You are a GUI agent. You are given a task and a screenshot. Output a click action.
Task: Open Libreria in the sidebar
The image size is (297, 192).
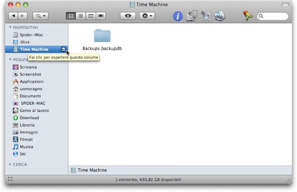coord(37,125)
